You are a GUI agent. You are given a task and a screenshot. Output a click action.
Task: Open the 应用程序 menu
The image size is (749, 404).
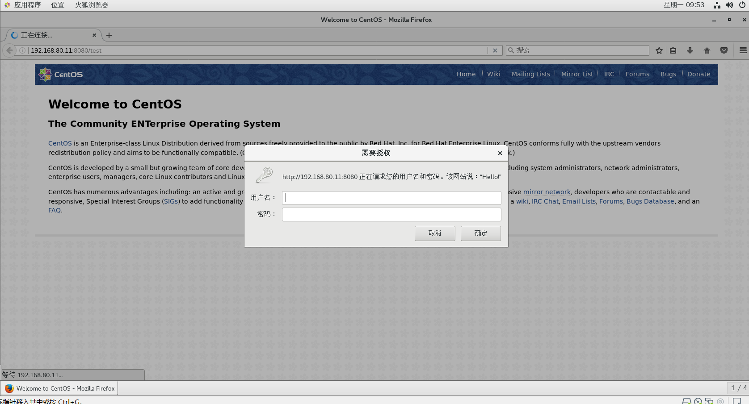click(27, 5)
